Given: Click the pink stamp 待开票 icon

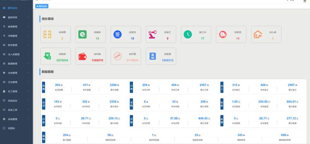Looking at the screenshot, I should 117,56.
